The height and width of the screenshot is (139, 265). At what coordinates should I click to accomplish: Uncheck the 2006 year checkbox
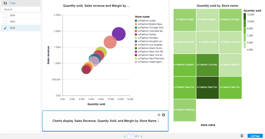(x=5, y=28)
